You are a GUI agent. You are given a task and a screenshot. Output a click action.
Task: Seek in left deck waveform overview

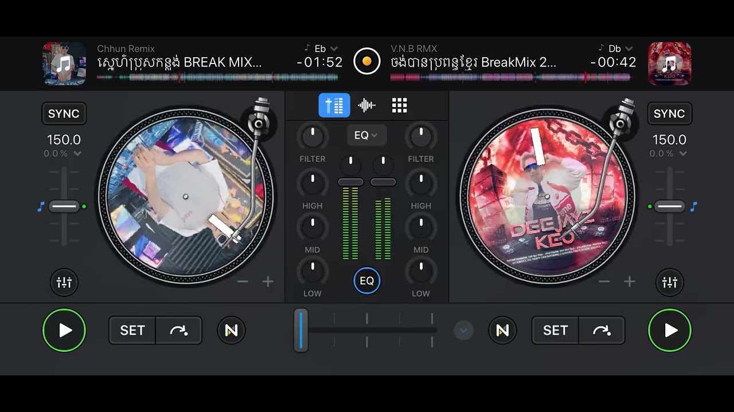pos(218,77)
